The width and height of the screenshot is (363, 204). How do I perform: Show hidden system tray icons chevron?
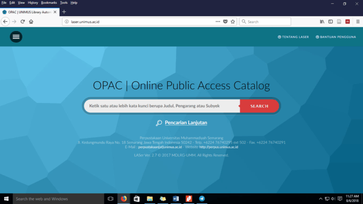(x=320, y=199)
